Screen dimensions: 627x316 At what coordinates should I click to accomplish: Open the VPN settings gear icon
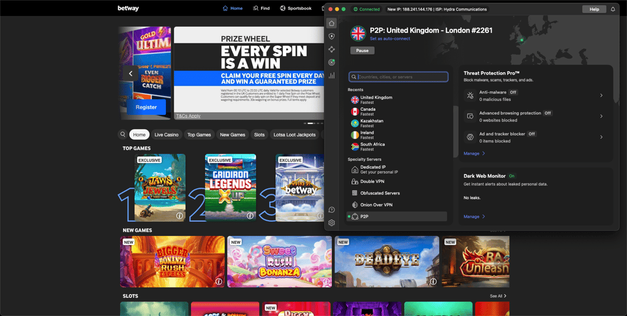[x=331, y=223]
